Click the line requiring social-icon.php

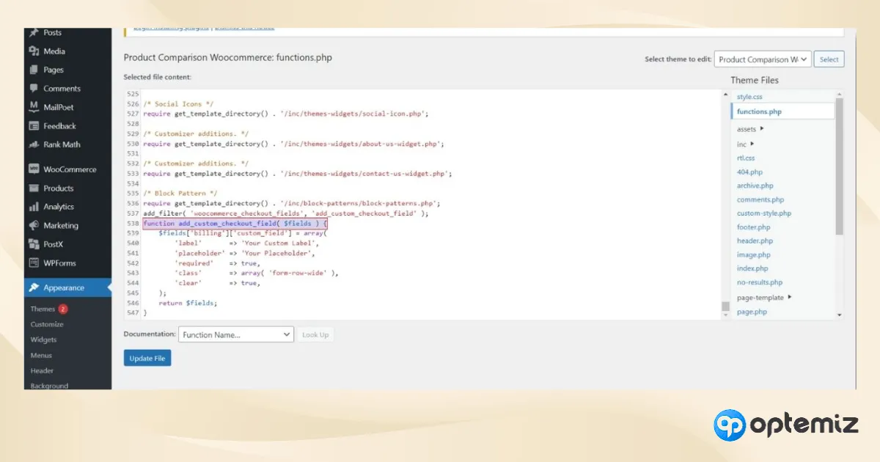pos(285,114)
